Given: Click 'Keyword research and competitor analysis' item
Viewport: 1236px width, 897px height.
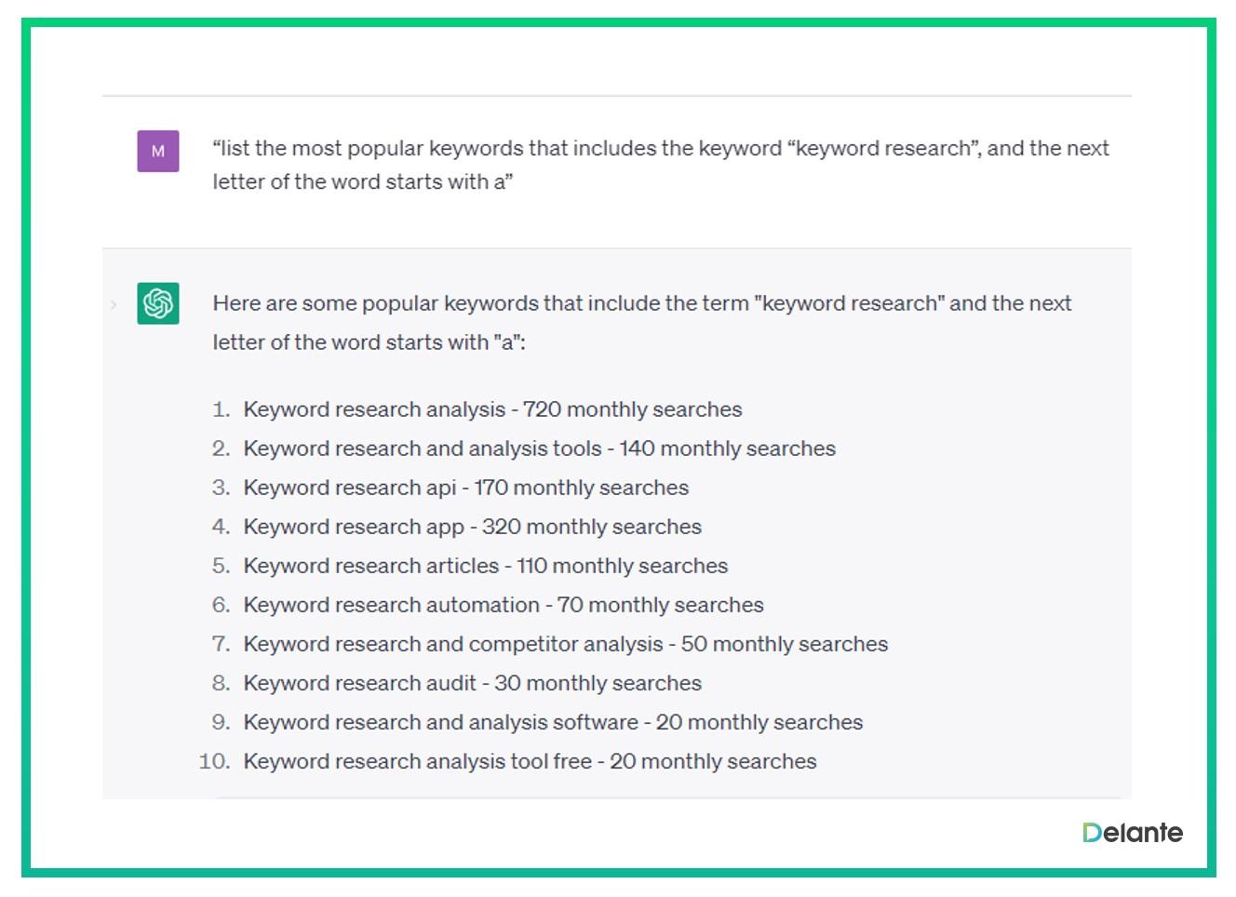Looking at the screenshot, I should (x=565, y=644).
